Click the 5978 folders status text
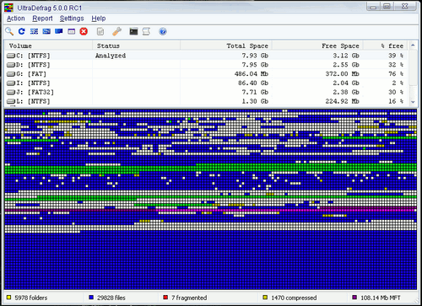The height and width of the screenshot is (306, 422). [31, 298]
